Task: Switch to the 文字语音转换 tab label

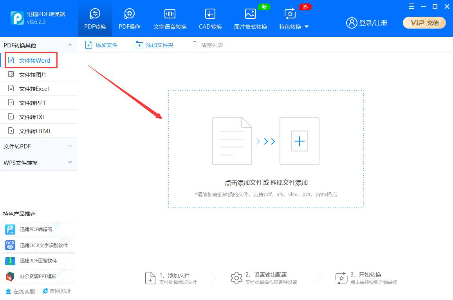Action: click(x=170, y=27)
